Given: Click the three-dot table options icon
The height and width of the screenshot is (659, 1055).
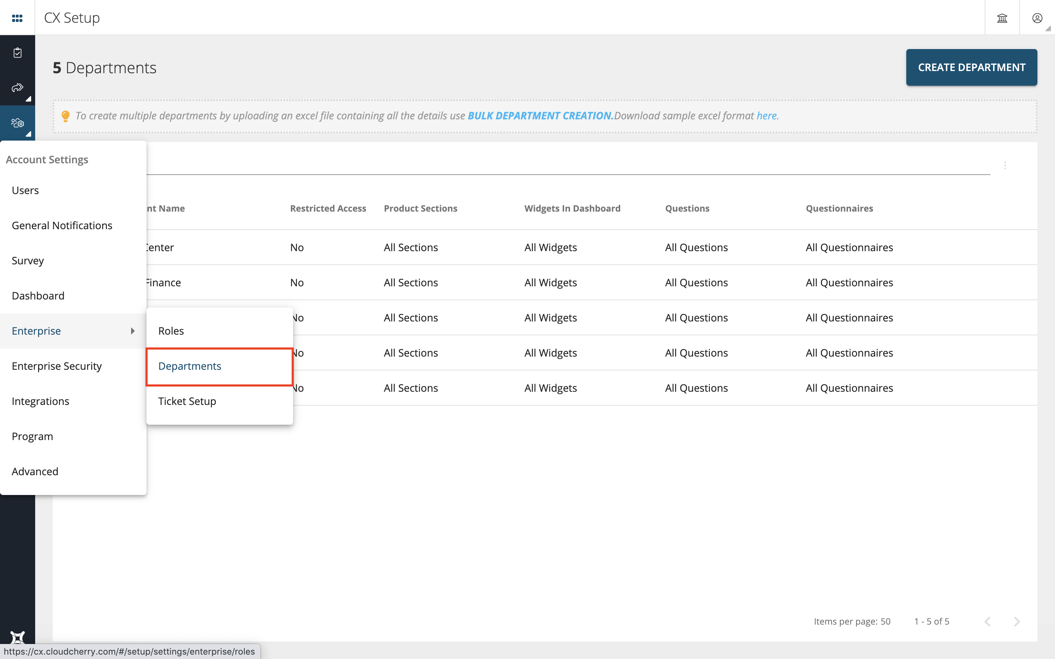Looking at the screenshot, I should coord(1005,165).
